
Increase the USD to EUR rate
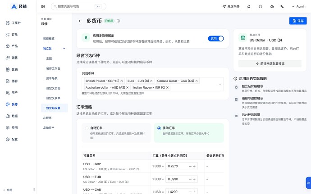pyautogui.click(x=194, y=179)
